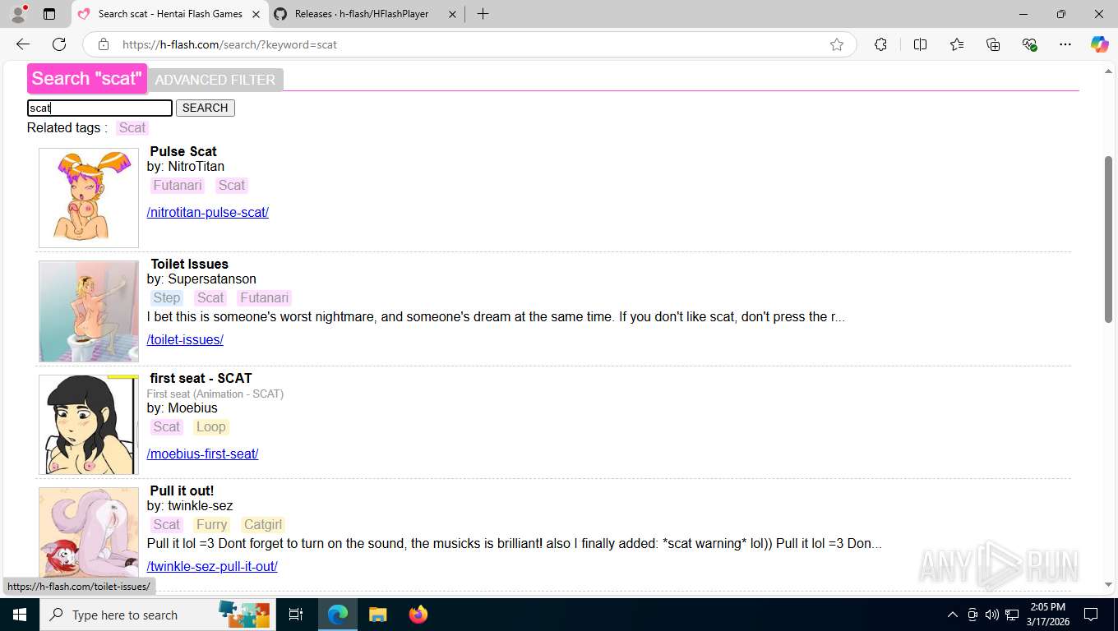Viewport: 1118px width, 631px height.
Task: Click the Step tag under Supersatanson
Action: [x=167, y=298]
